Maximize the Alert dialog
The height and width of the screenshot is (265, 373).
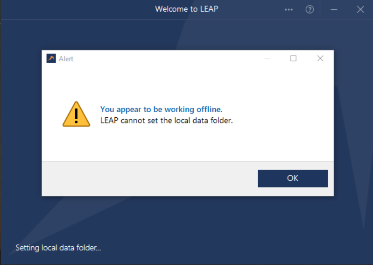coord(293,58)
